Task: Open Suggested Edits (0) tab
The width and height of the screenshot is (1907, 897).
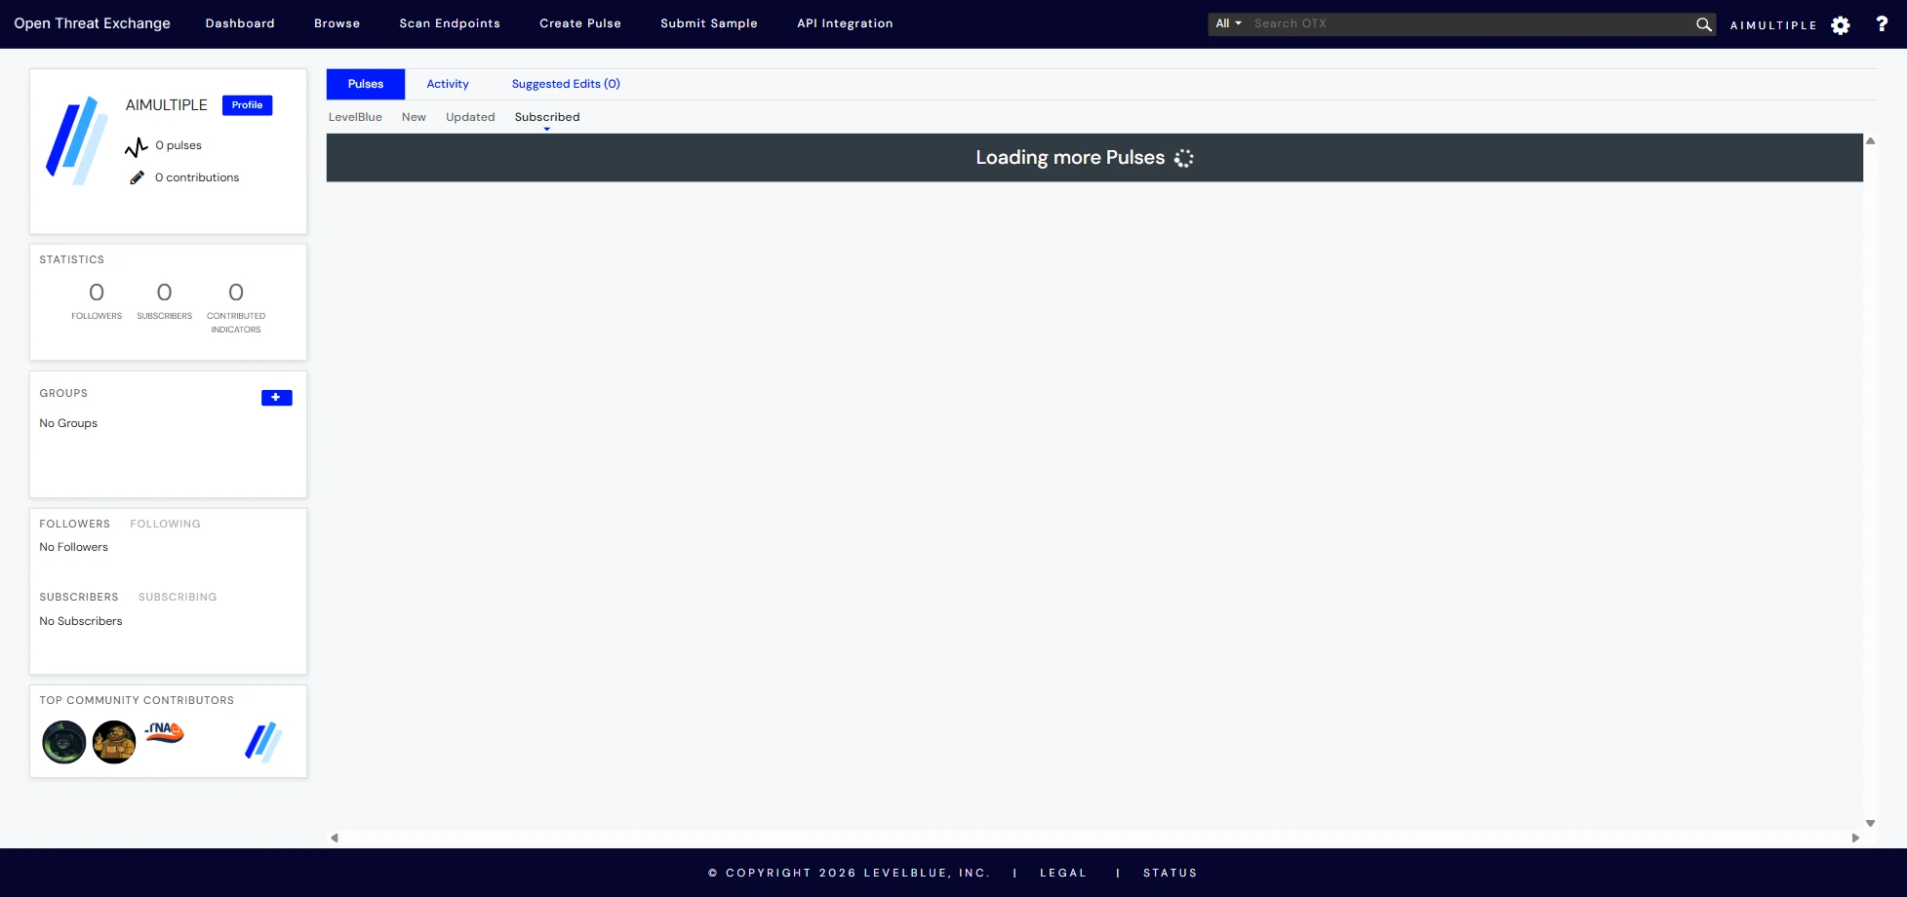Action: point(566,84)
